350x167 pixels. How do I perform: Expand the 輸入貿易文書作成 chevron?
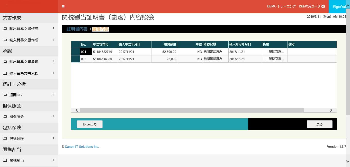coord(53,40)
